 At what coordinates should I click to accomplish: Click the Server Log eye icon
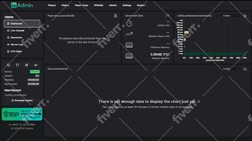[8, 45]
